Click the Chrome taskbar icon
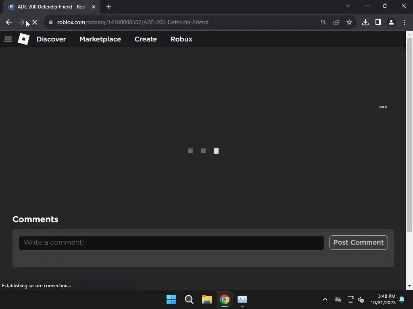The width and height of the screenshot is (413, 309). (x=224, y=299)
